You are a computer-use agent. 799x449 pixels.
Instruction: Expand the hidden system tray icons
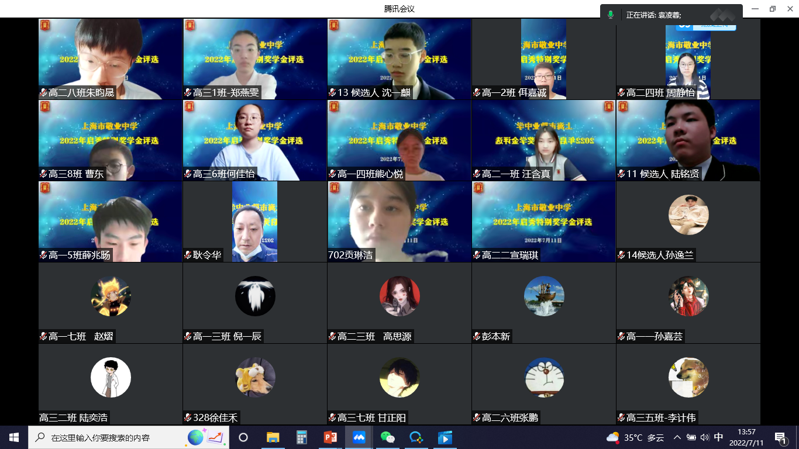coord(677,437)
